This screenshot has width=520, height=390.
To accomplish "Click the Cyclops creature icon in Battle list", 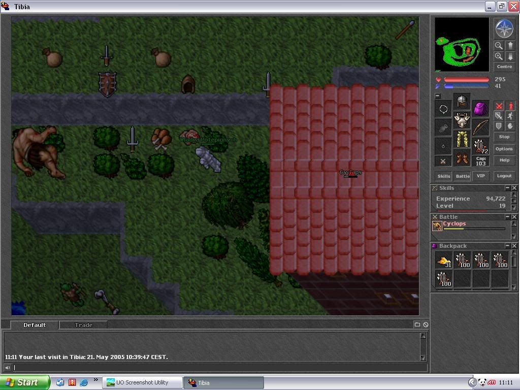I will pos(437,226).
